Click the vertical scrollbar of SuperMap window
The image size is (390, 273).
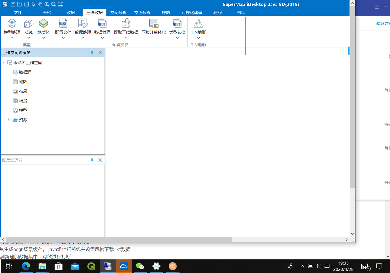[x=352, y=97]
